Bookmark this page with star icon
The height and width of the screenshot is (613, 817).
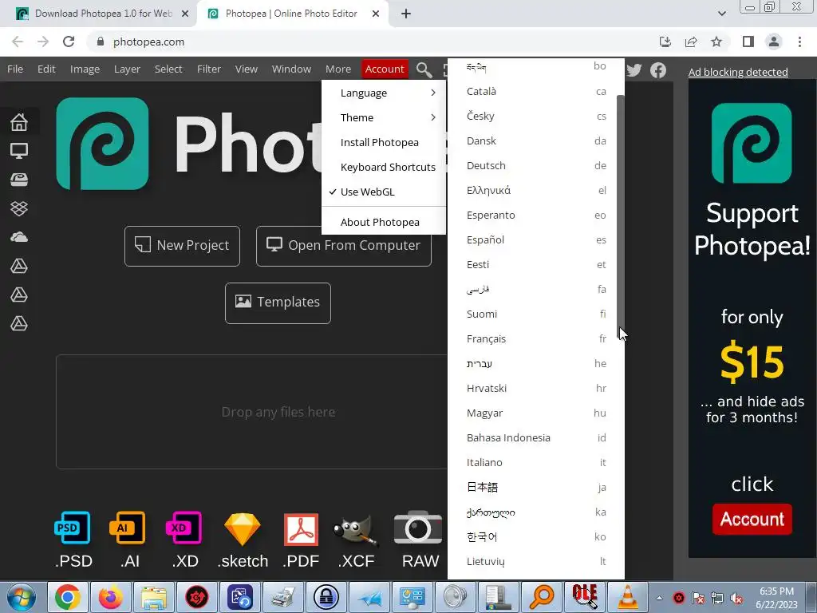click(716, 42)
